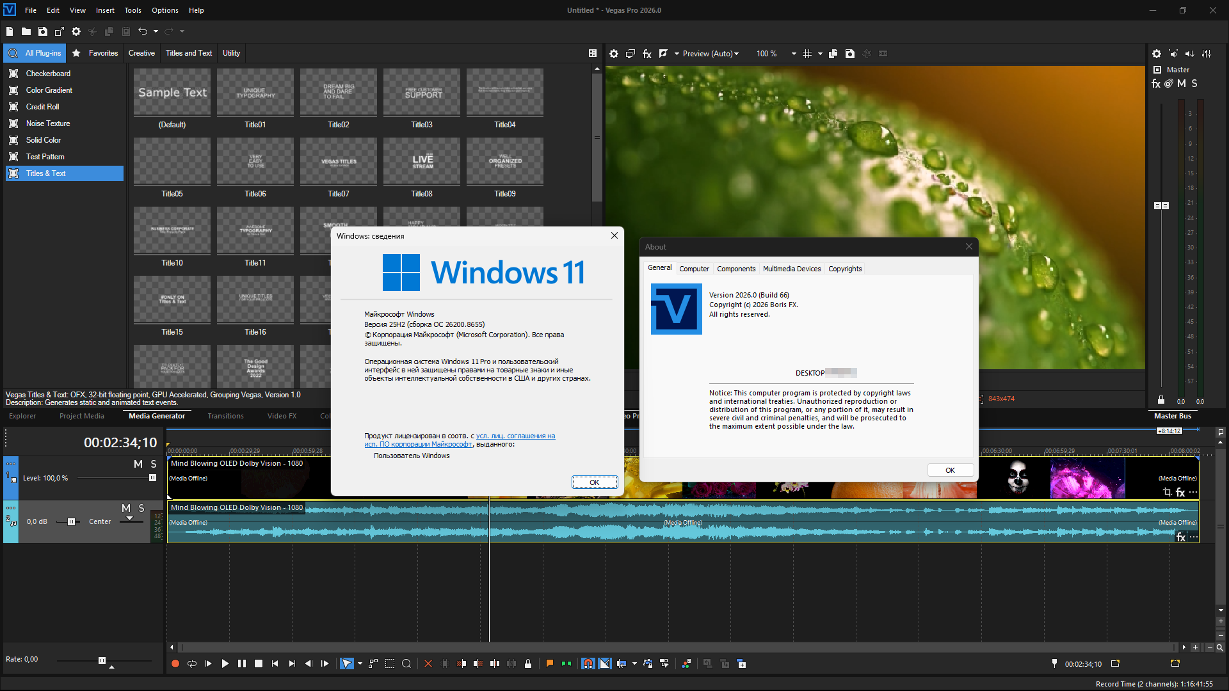This screenshot has width=1229, height=691.
Task: Open the undo history dropdown
Action: click(x=156, y=31)
